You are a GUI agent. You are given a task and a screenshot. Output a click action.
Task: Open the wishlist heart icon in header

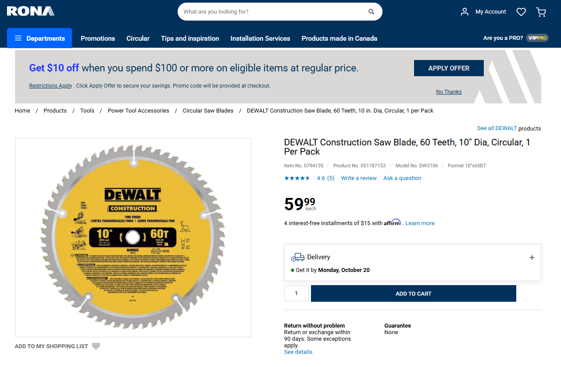(x=521, y=12)
